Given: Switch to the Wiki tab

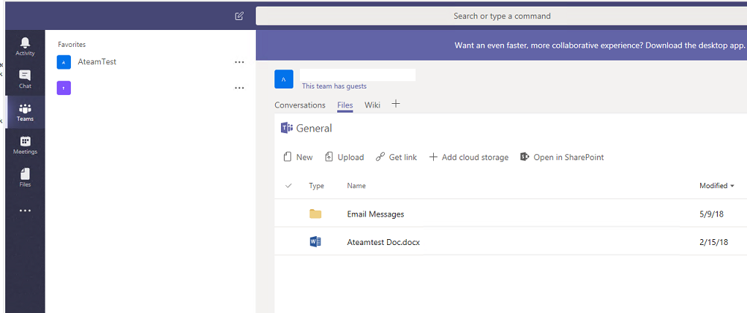Looking at the screenshot, I should tap(372, 105).
